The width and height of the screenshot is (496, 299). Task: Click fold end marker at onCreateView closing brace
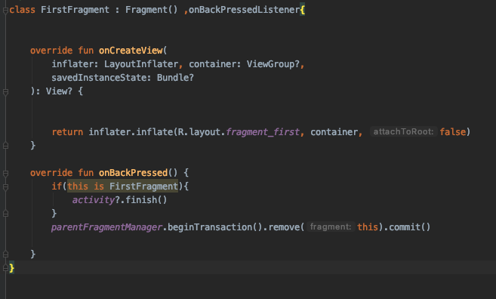click(x=5, y=146)
